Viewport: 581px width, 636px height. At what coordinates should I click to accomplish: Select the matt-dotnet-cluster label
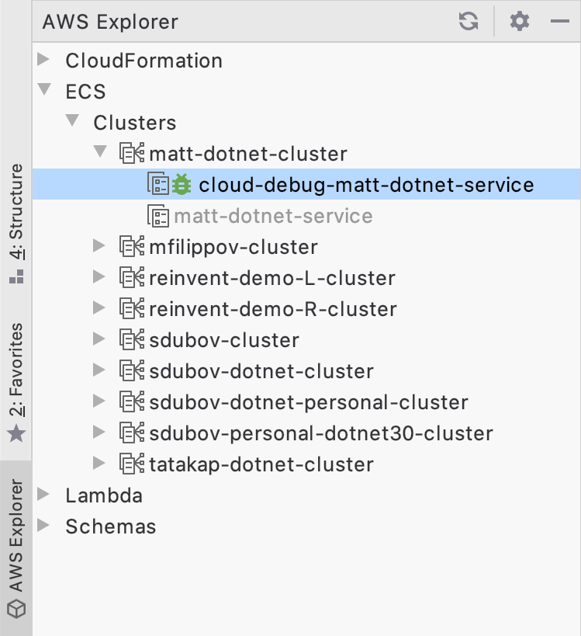pyautogui.click(x=248, y=154)
